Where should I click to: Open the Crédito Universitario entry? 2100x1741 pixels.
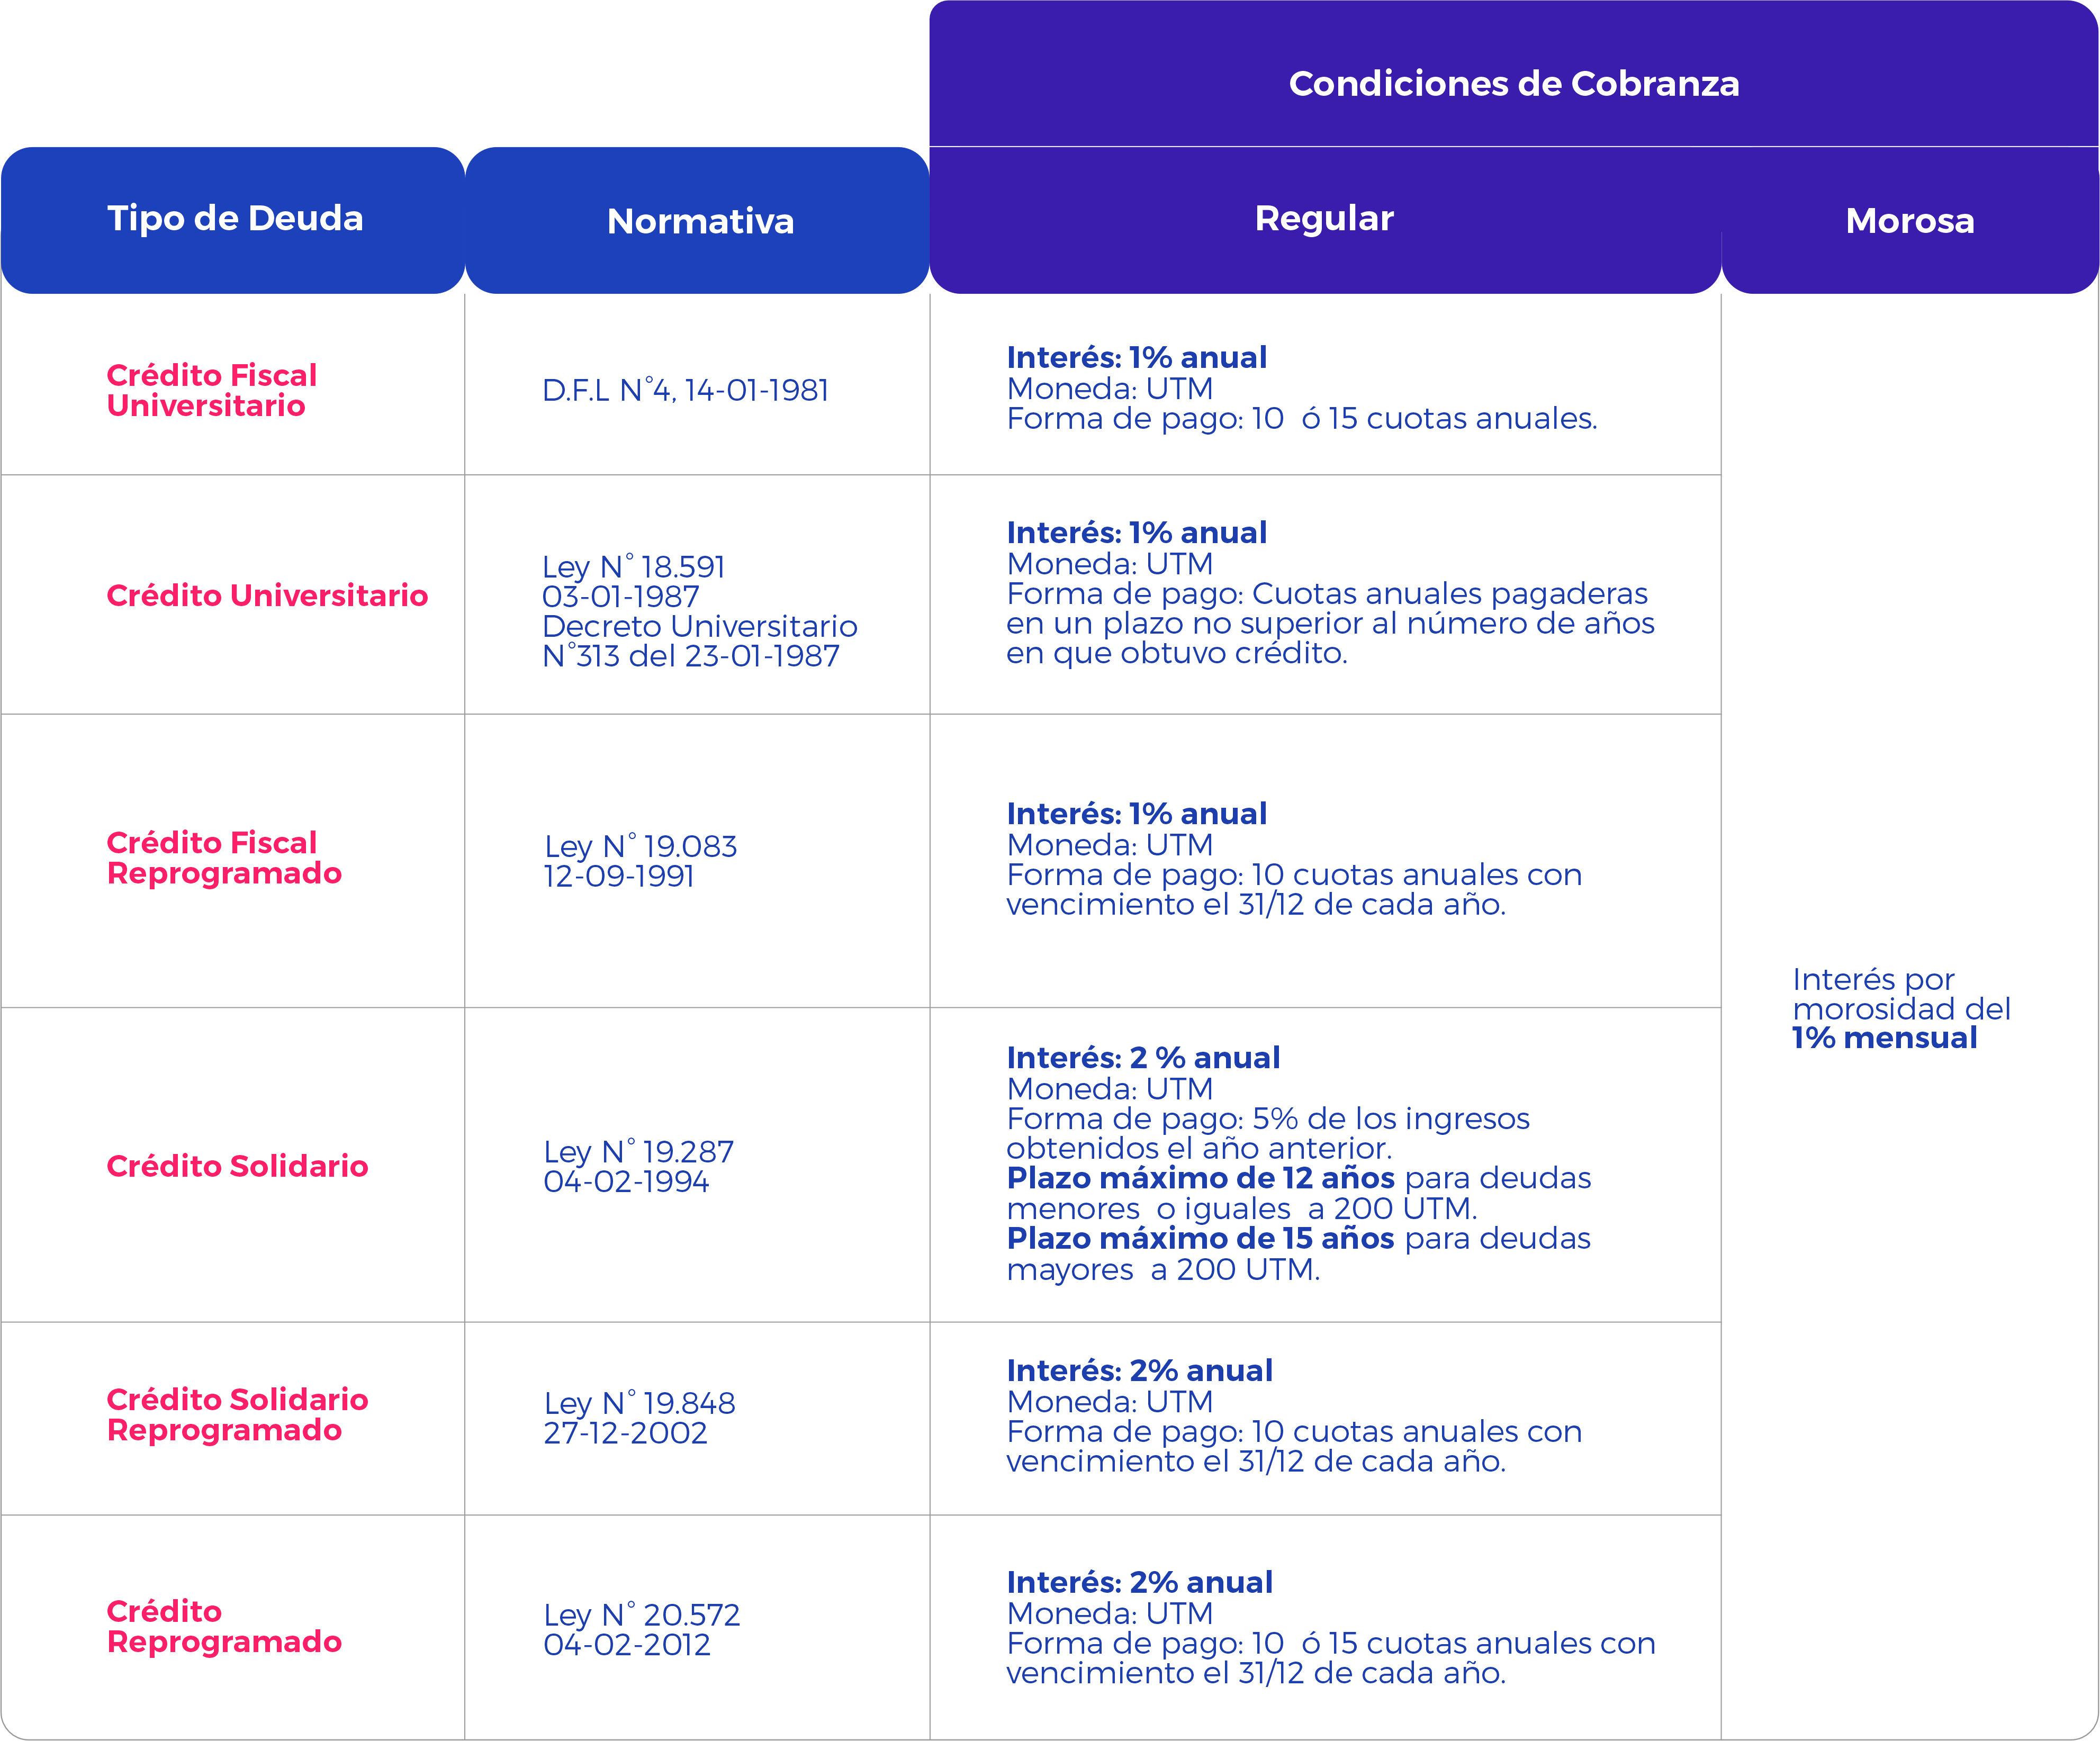267,595
